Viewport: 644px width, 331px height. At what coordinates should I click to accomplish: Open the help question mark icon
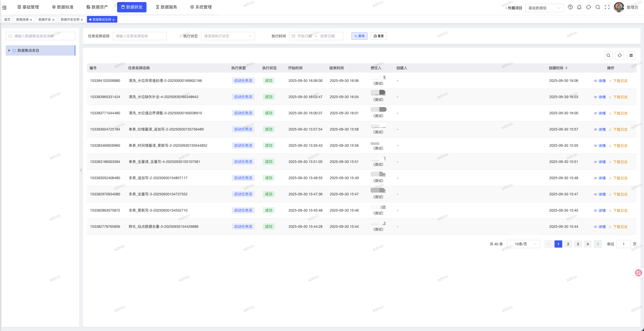point(570,7)
